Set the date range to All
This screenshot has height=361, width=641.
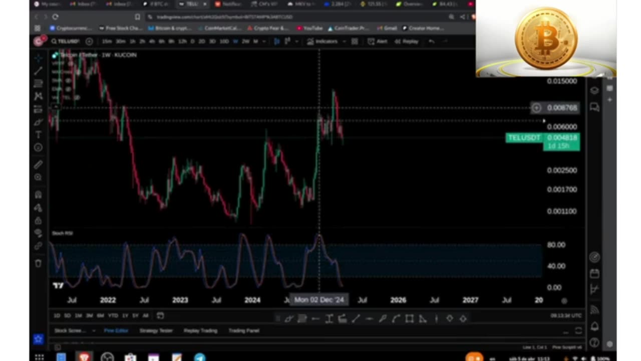145,315
